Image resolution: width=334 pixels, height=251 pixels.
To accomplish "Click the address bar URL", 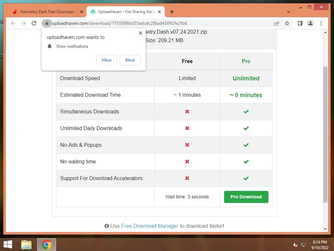I will tap(120, 23).
